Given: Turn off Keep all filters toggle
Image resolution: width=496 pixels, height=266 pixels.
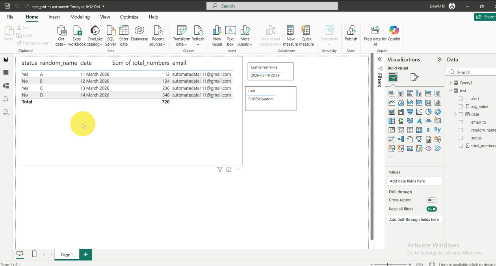Looking at the screenshot, I should coord(432,209).
